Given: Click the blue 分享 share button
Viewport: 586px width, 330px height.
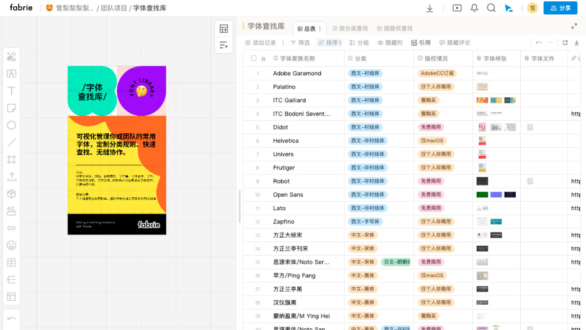Looking at the screenshot, I should 560,8.
